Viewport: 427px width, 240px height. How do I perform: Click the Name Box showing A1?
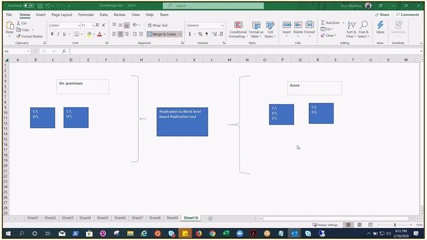[x=17, y=51]
